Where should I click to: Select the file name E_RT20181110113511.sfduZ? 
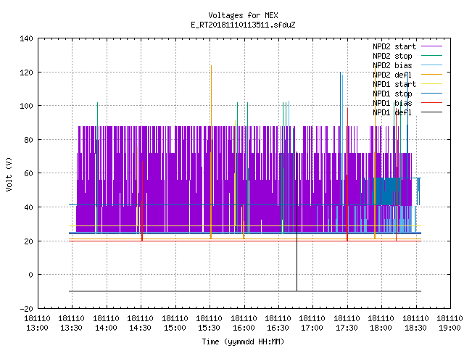click(243, 25)
